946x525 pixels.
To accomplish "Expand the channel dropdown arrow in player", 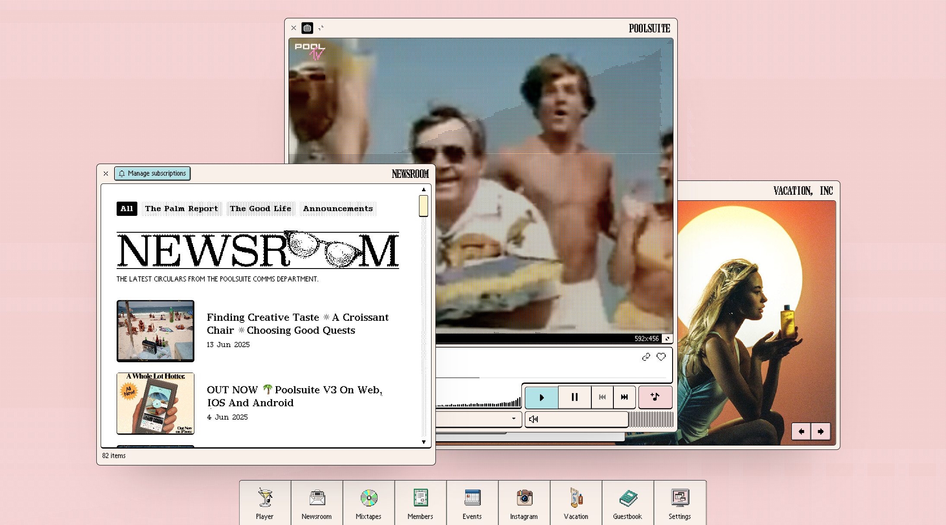I will (513, 418).
